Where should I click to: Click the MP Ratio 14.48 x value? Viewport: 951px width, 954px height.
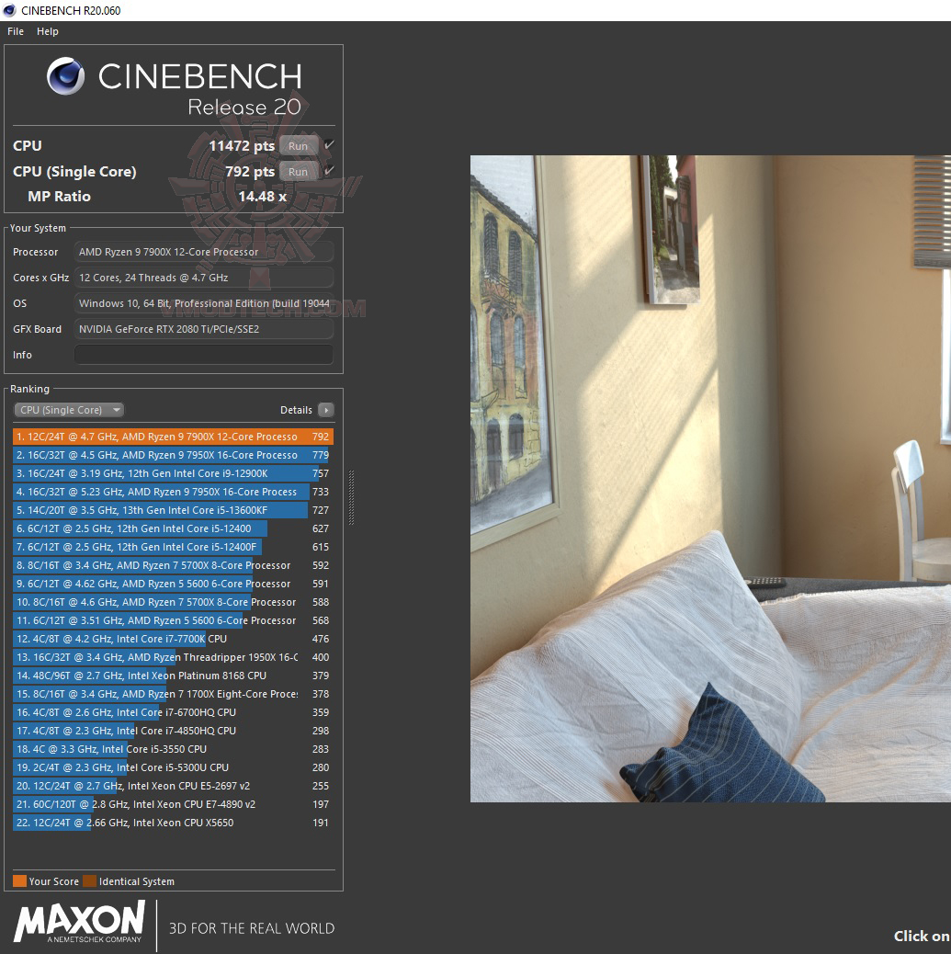[x=262, y=197]
